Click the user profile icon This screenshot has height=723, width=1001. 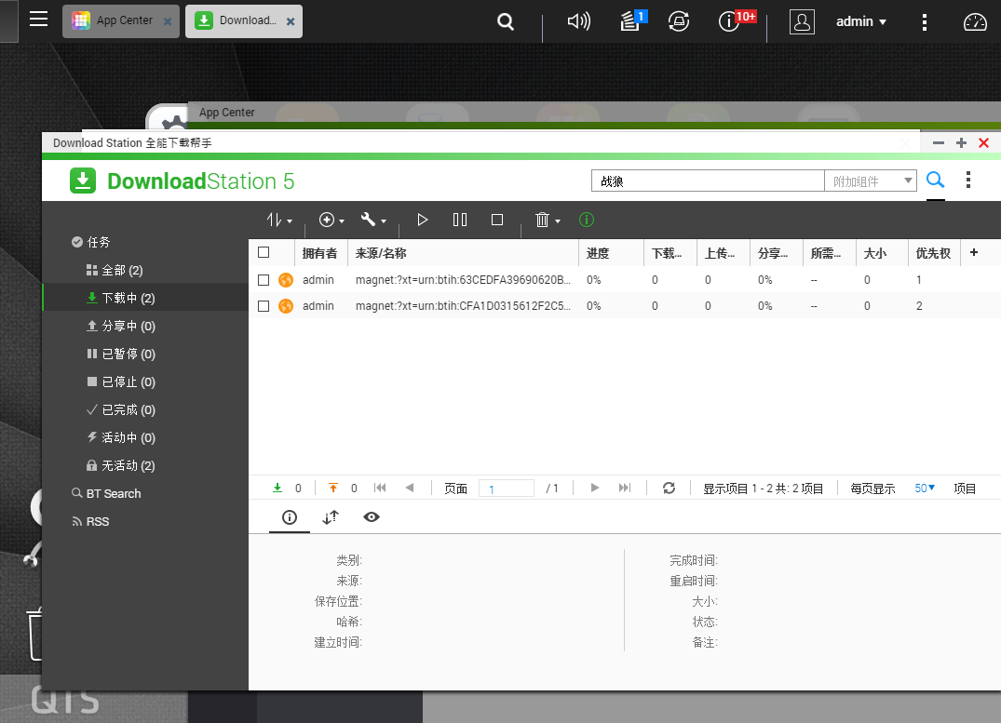point(802,21)
